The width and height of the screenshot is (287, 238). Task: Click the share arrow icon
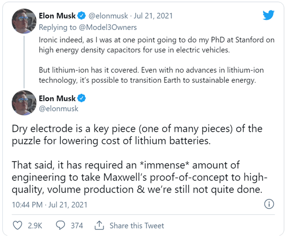tap(99, 226)
